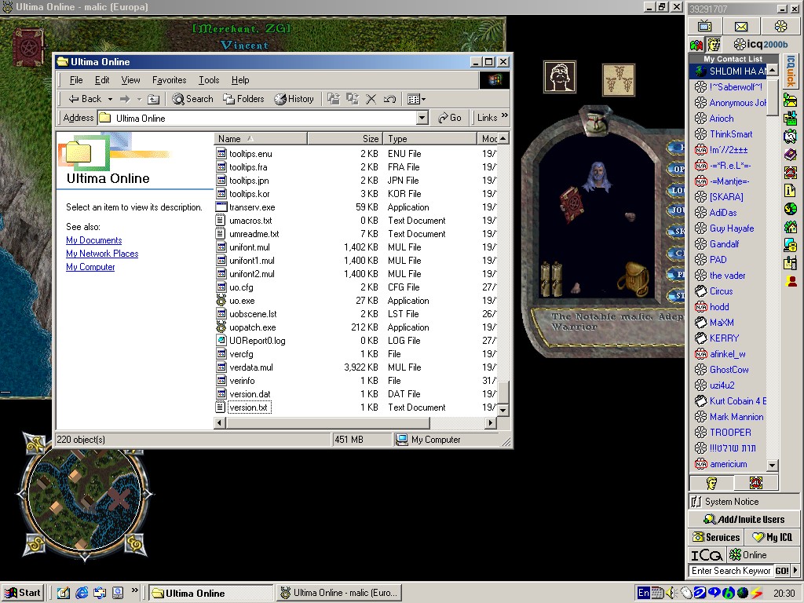Expand the Address bar dropdown
The width and height of the screenshot is (804, 603).
422,118
